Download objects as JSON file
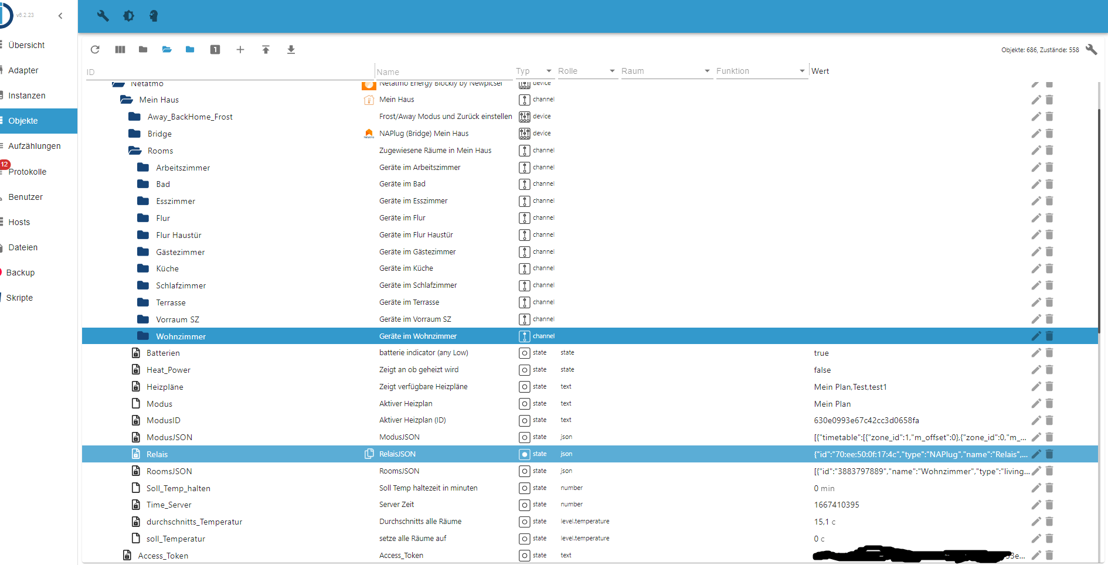This screenshot has height=565, width=1108. click(x=291, y=50)
